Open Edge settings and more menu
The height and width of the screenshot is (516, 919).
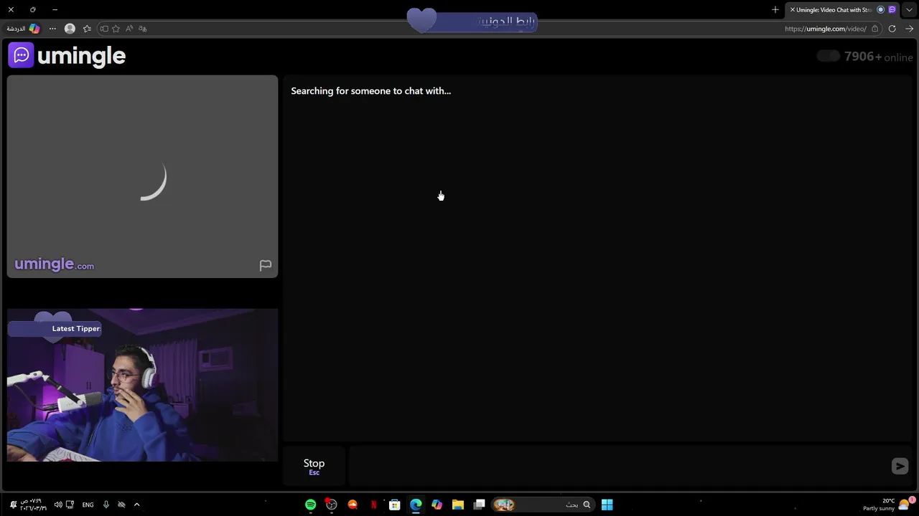pyautogui.click(x=52, y=29)
